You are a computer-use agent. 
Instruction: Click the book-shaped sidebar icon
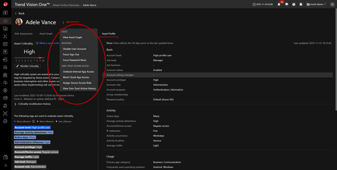[6, 44]
